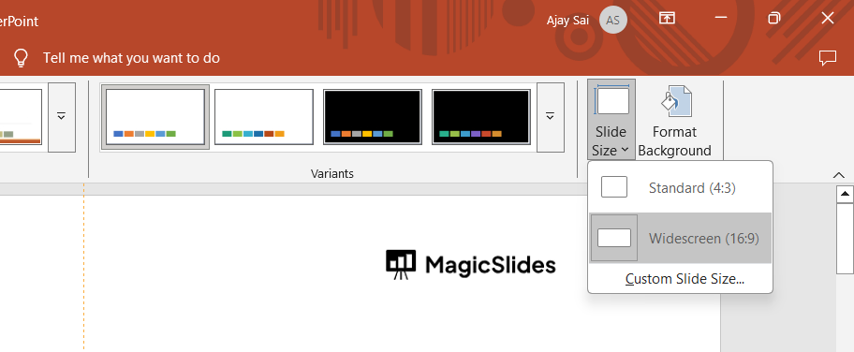Viewport: 854px width, 352px height.
Task: Expand the Themes gallery more arrow
Action: (x=62, y=117)
